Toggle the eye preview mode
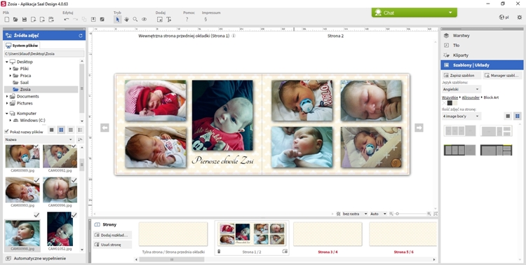 (144, 20)
